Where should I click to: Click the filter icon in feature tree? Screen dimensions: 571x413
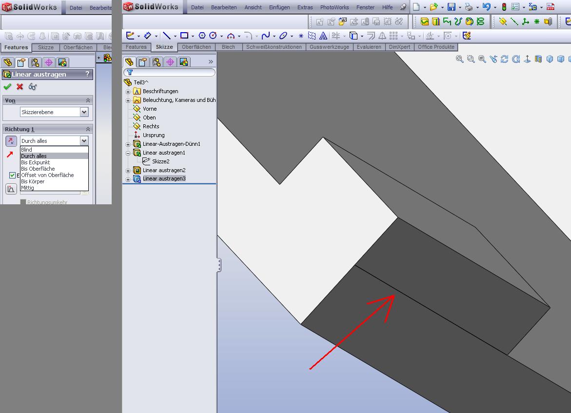coord(130,72)
